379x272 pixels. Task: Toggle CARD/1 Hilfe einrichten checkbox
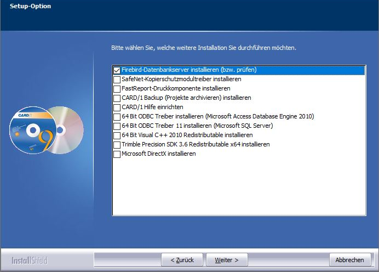[x=117, y=107]
